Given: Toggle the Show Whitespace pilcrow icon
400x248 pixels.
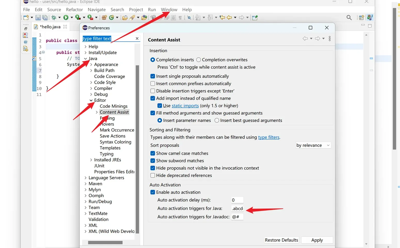Looking at the screenshot, I should click(180, 18).
